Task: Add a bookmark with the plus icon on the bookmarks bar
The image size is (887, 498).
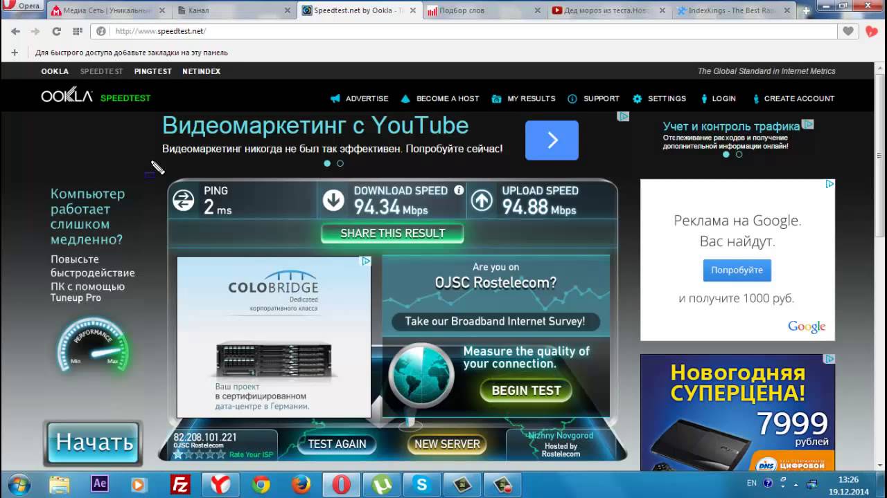Action: coord(15,53)
